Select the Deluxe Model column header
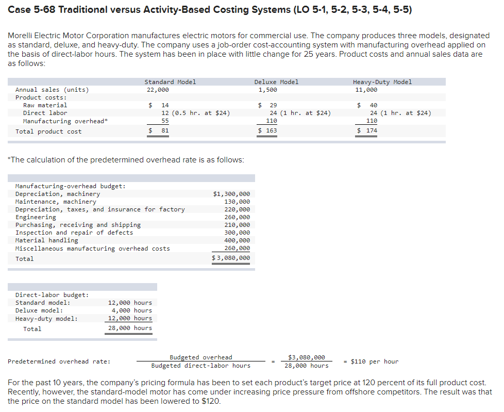Image resolution: width=504 pixels, height=412 pixels. click(x=276, y=82)
